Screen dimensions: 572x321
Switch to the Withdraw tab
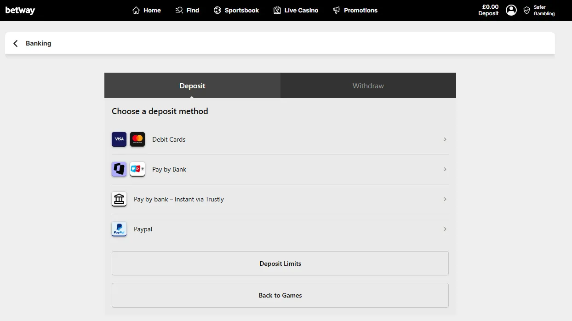[x=368, y=85]
